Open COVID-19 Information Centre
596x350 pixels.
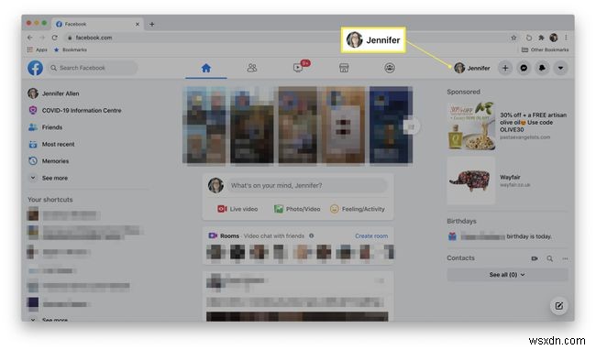point(75,111)
